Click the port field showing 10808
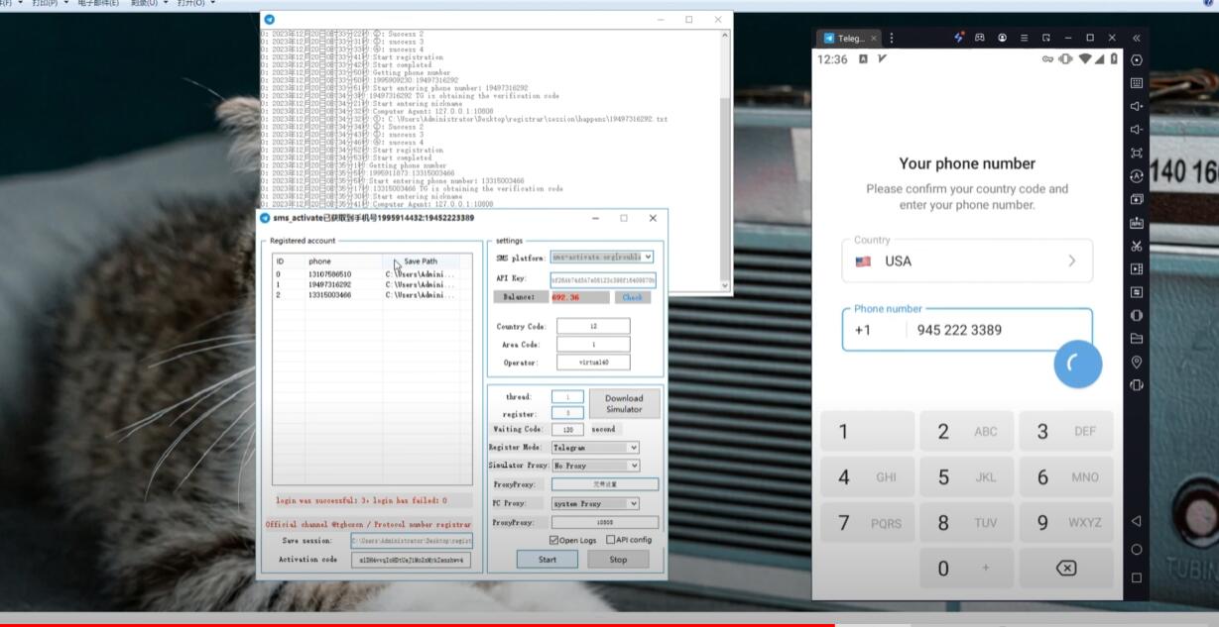 (x=605, y=522)
